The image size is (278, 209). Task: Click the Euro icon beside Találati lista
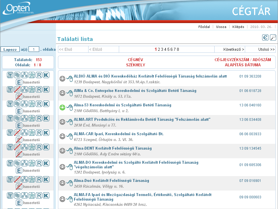[x=265, y=37]
